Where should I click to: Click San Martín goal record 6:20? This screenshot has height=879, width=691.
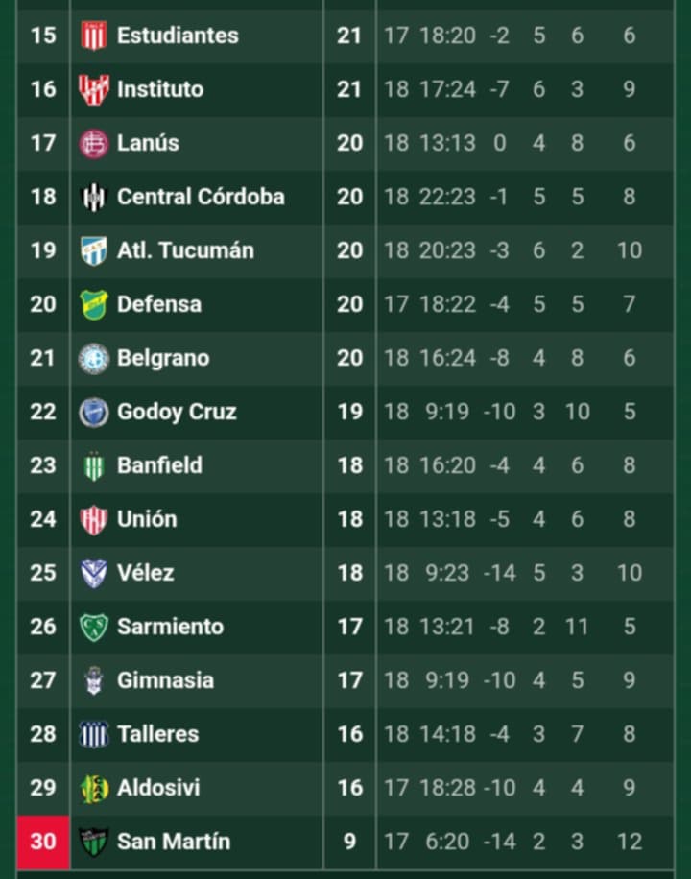[x=444, y=842]
